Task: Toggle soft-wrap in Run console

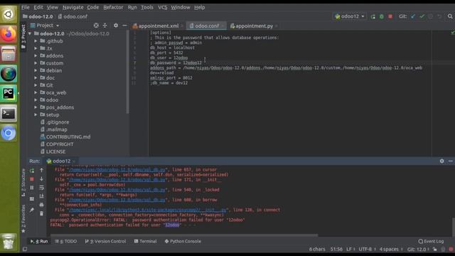Action: (x=41, y=188)
